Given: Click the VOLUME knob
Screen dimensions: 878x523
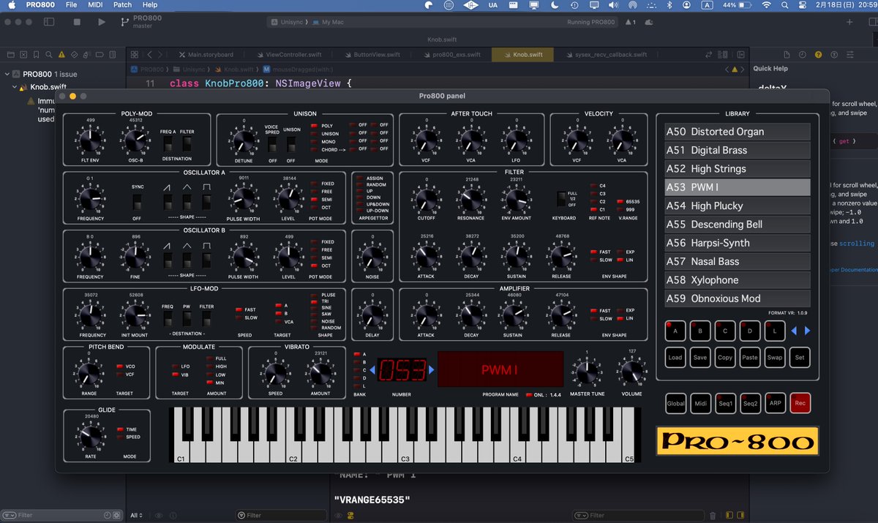Looking at the screenshot, I should point(631,372).
